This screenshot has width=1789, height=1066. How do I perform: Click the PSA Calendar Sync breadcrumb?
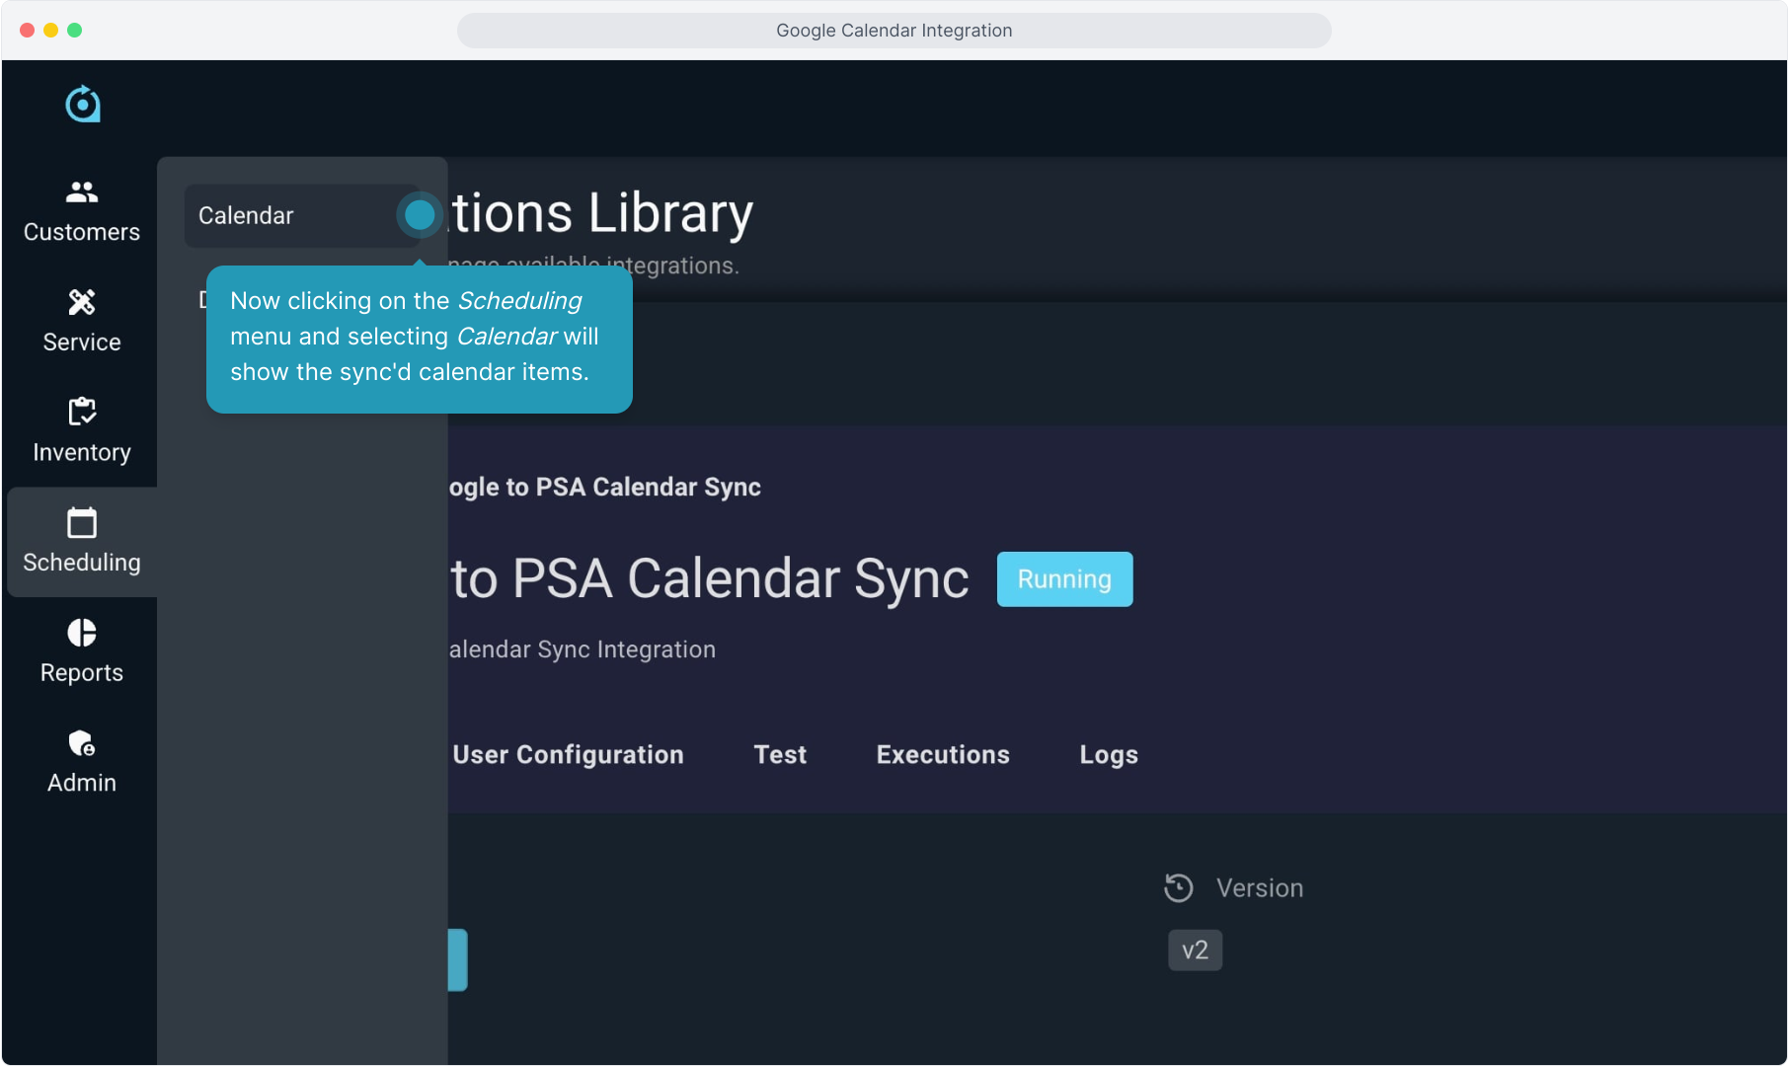click(x=604, y=488)
